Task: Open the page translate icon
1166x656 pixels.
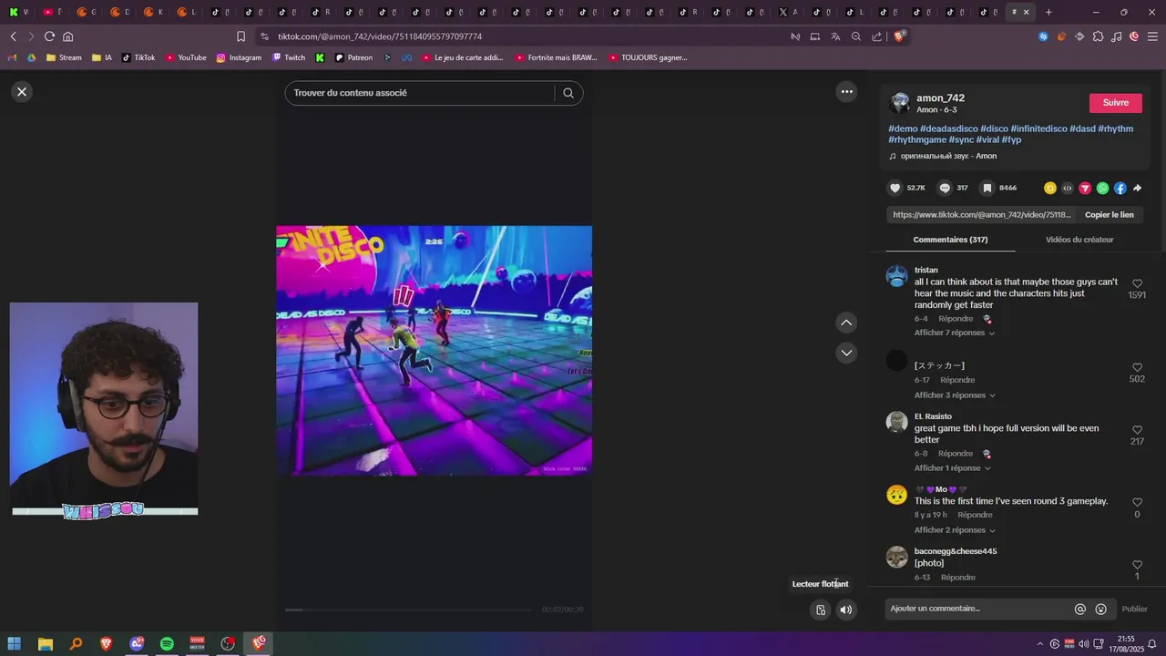Action: click(x=835, y=36)
